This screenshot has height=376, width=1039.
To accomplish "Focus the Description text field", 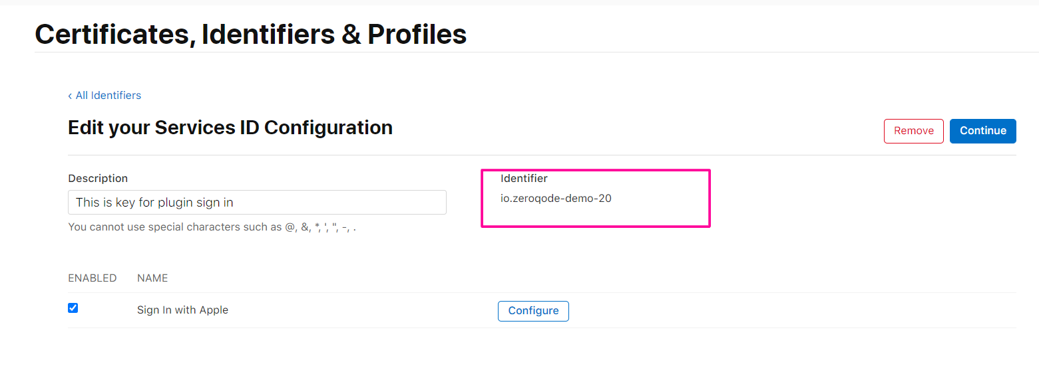I will pyautogui.click(x=257, y=202).
